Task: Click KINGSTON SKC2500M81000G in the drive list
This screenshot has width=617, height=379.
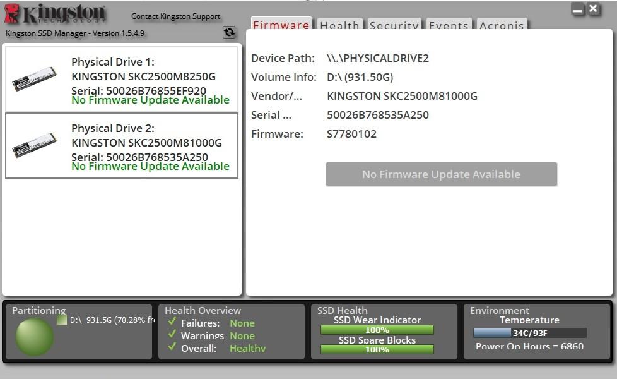Action: [146, 143]
